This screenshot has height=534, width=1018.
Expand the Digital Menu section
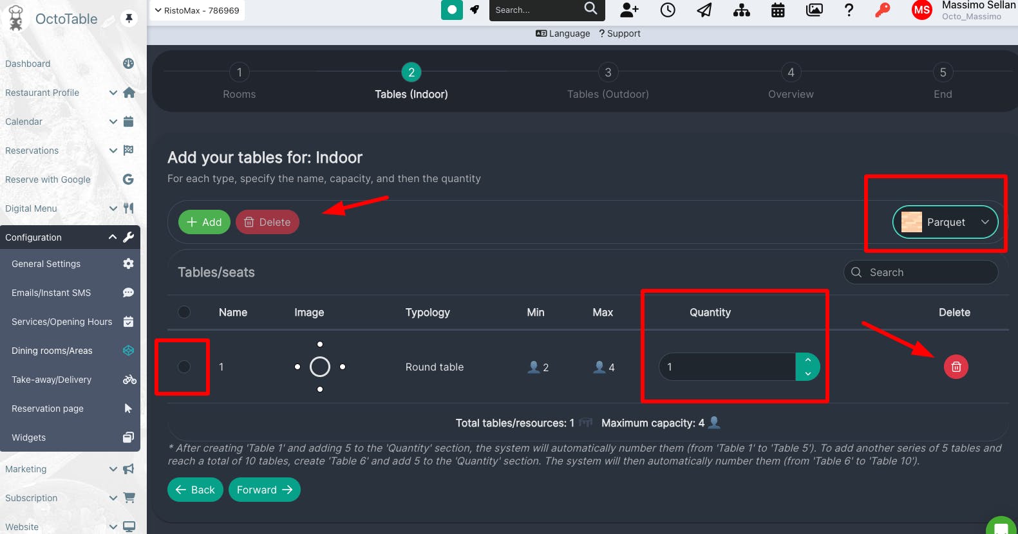point(70,208)
